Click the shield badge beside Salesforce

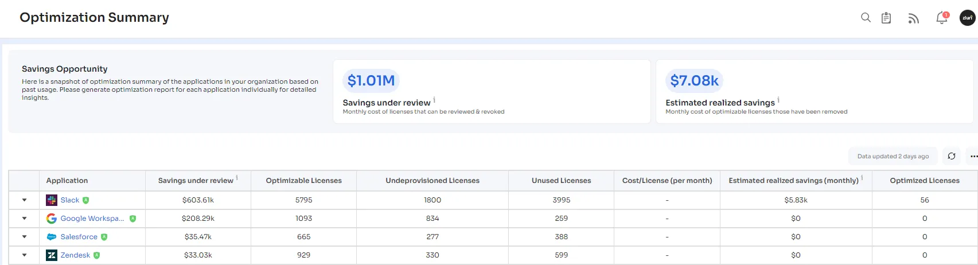[x=104, y=237]
